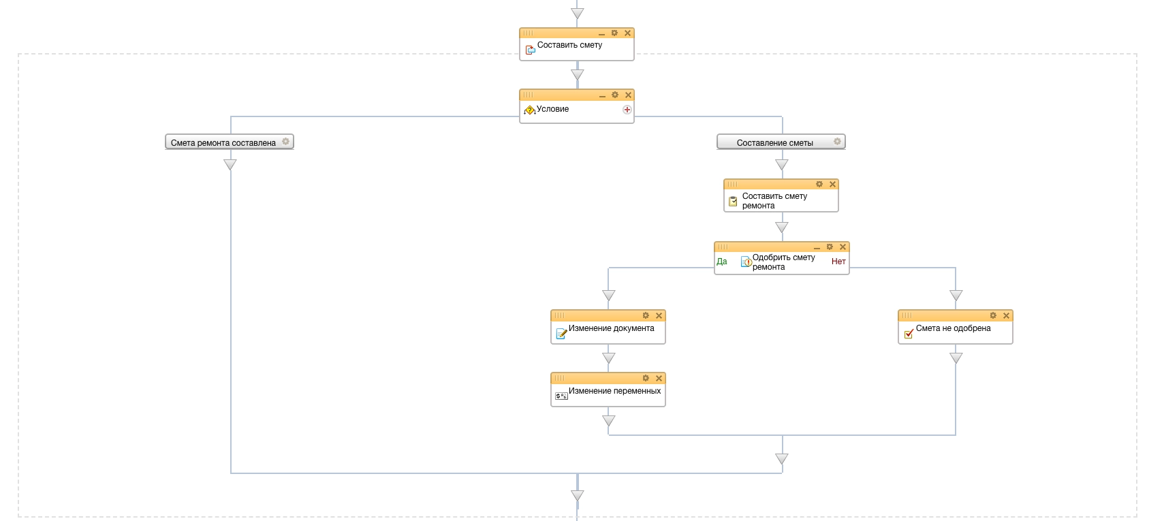This screenshot has width=1164, height=521.
Task: Remove the Смета не одобрена block
Action: (1006, 316)
